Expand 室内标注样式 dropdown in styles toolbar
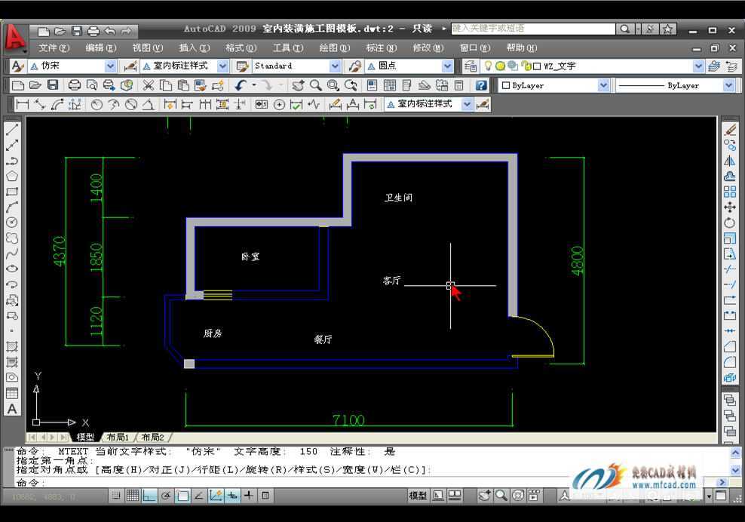This screenshot has height=522, width=745. click(222, 66)
